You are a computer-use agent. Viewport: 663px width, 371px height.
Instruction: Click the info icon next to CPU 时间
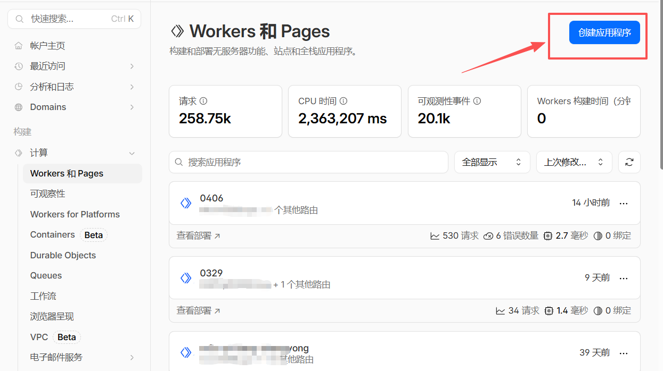pyautogui.click(x=343, y=101)
